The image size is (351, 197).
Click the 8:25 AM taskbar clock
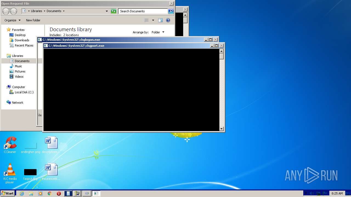tap(337, 193)
